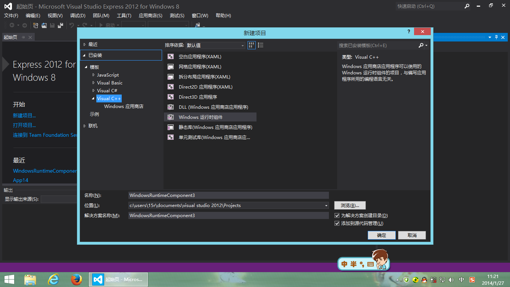Image resolution: width=510 pixels, height=287 pixels.
Task: Select the 静态库 template icon
Action: [x=171, y=127]
